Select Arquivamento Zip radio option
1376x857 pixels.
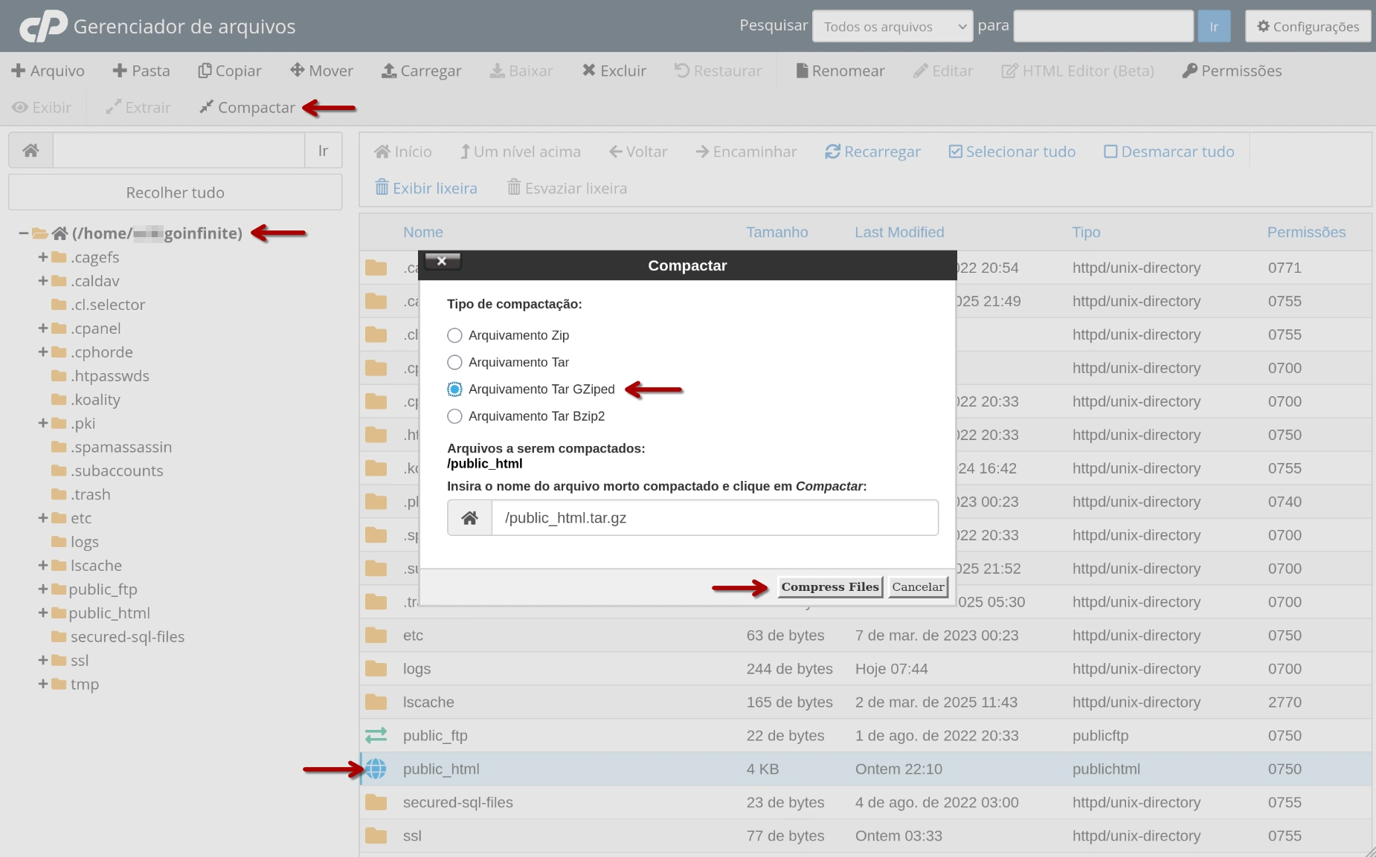[x=454, y=335]
